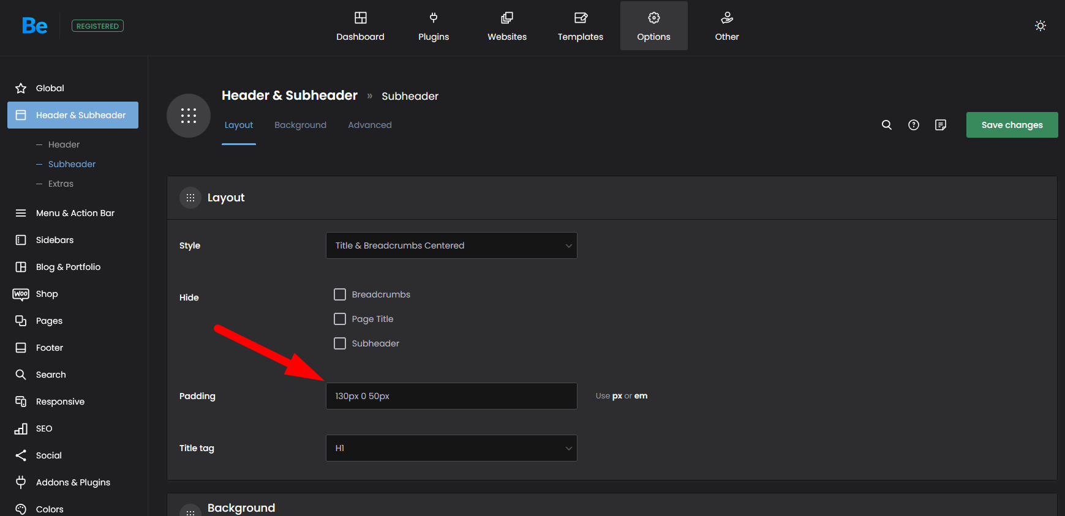Click the Menu & Action Bar icon
This screenshot has width=1065, height=516.
(21, 213)
